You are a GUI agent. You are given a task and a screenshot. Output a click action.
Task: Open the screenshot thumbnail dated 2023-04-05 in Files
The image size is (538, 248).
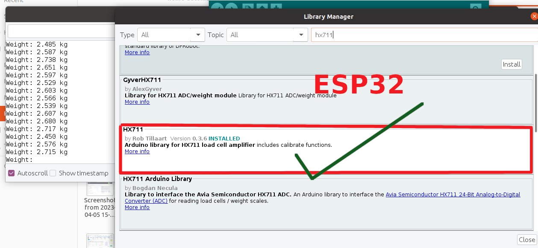100,188
